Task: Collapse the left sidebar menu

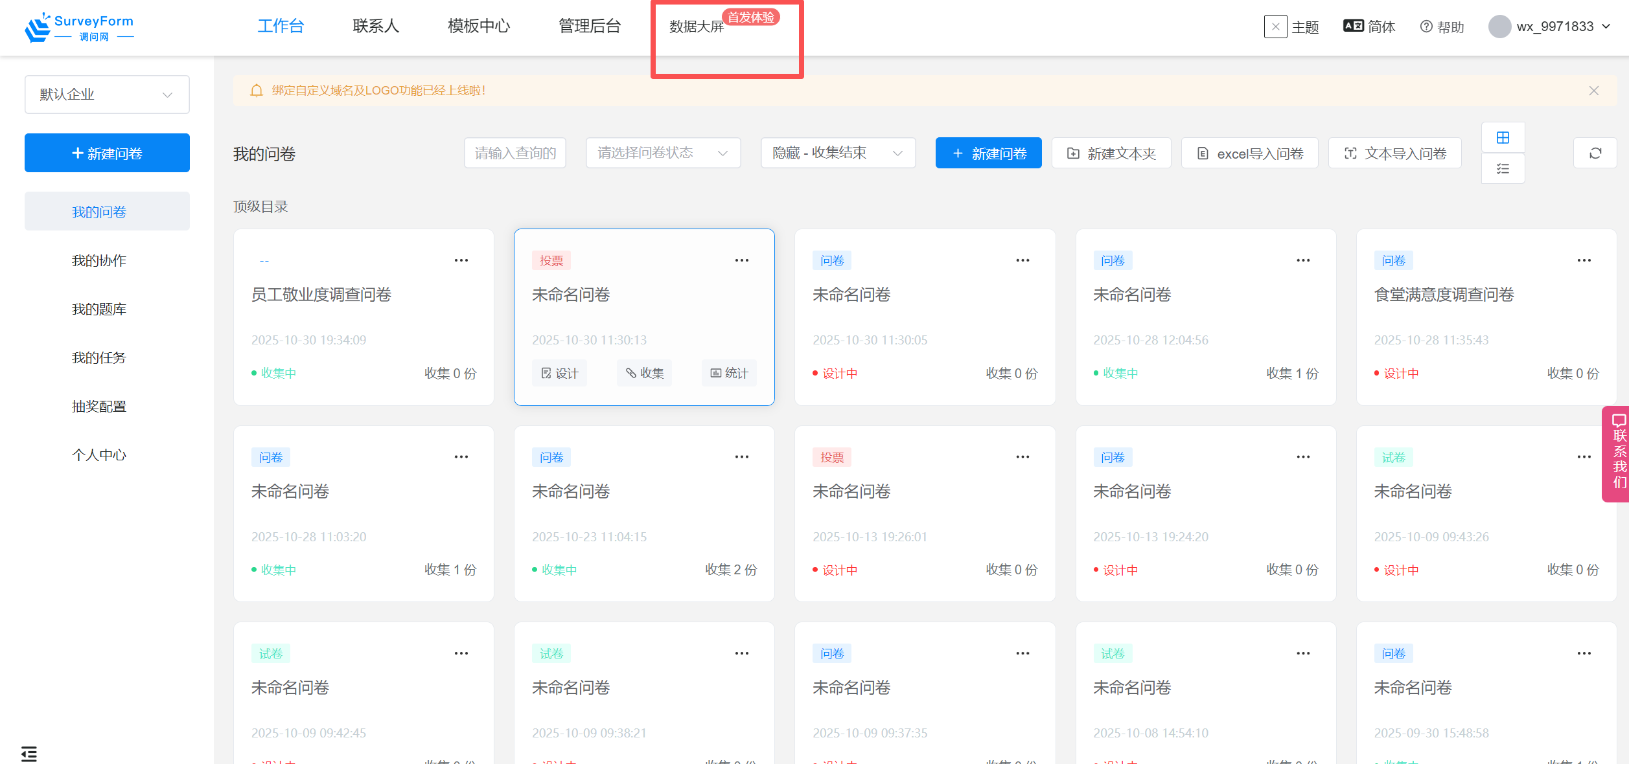Action: 29,754
